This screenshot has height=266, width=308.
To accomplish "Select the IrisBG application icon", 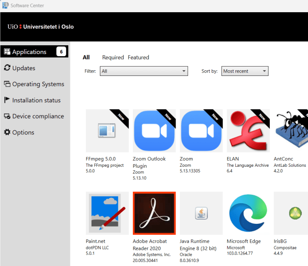I will pos(291,213).
